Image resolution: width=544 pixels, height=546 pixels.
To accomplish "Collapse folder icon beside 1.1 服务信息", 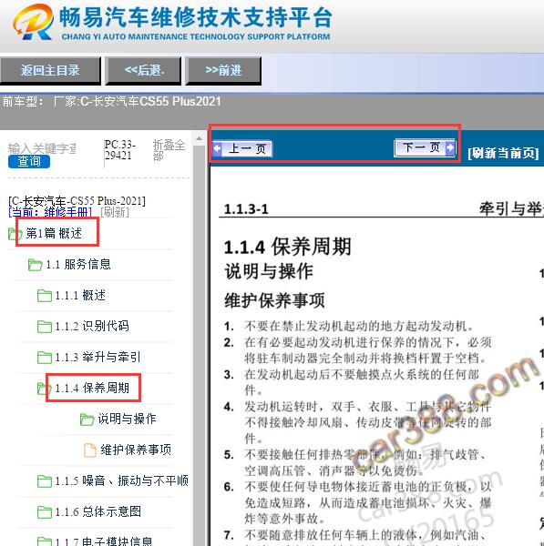I will click(36, 265).
